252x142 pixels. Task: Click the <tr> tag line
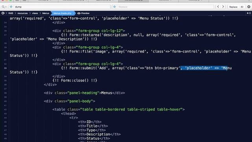click(x=74, y=118)
